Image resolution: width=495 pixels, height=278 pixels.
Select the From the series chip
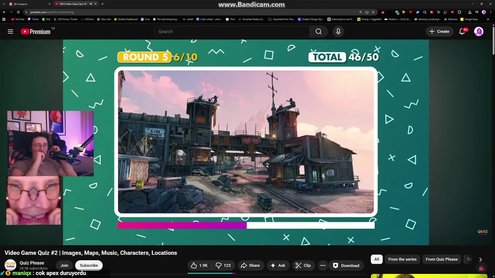pos(402,259)
